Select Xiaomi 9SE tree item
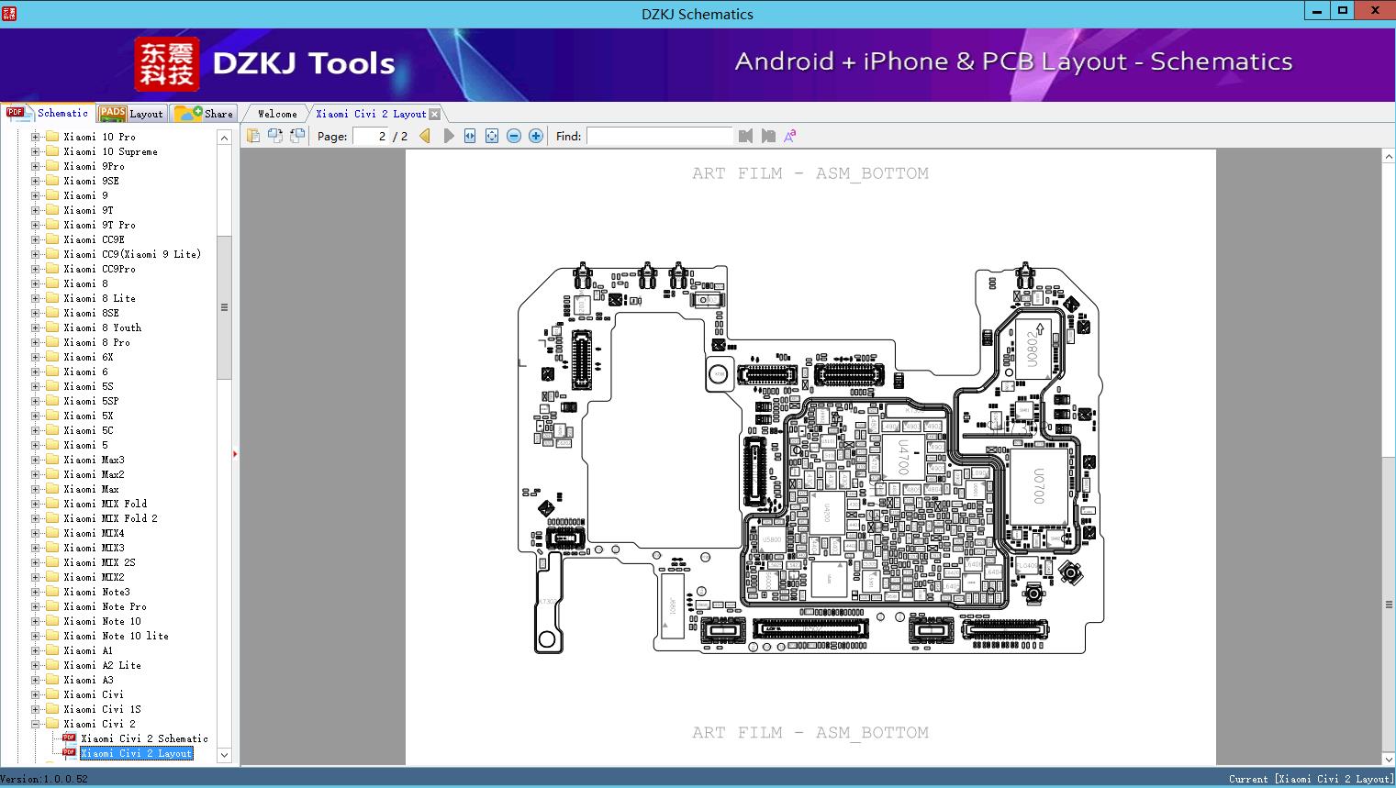This screenshot has height=788, width=1396. pyautogui.click(x=91, y=181)
